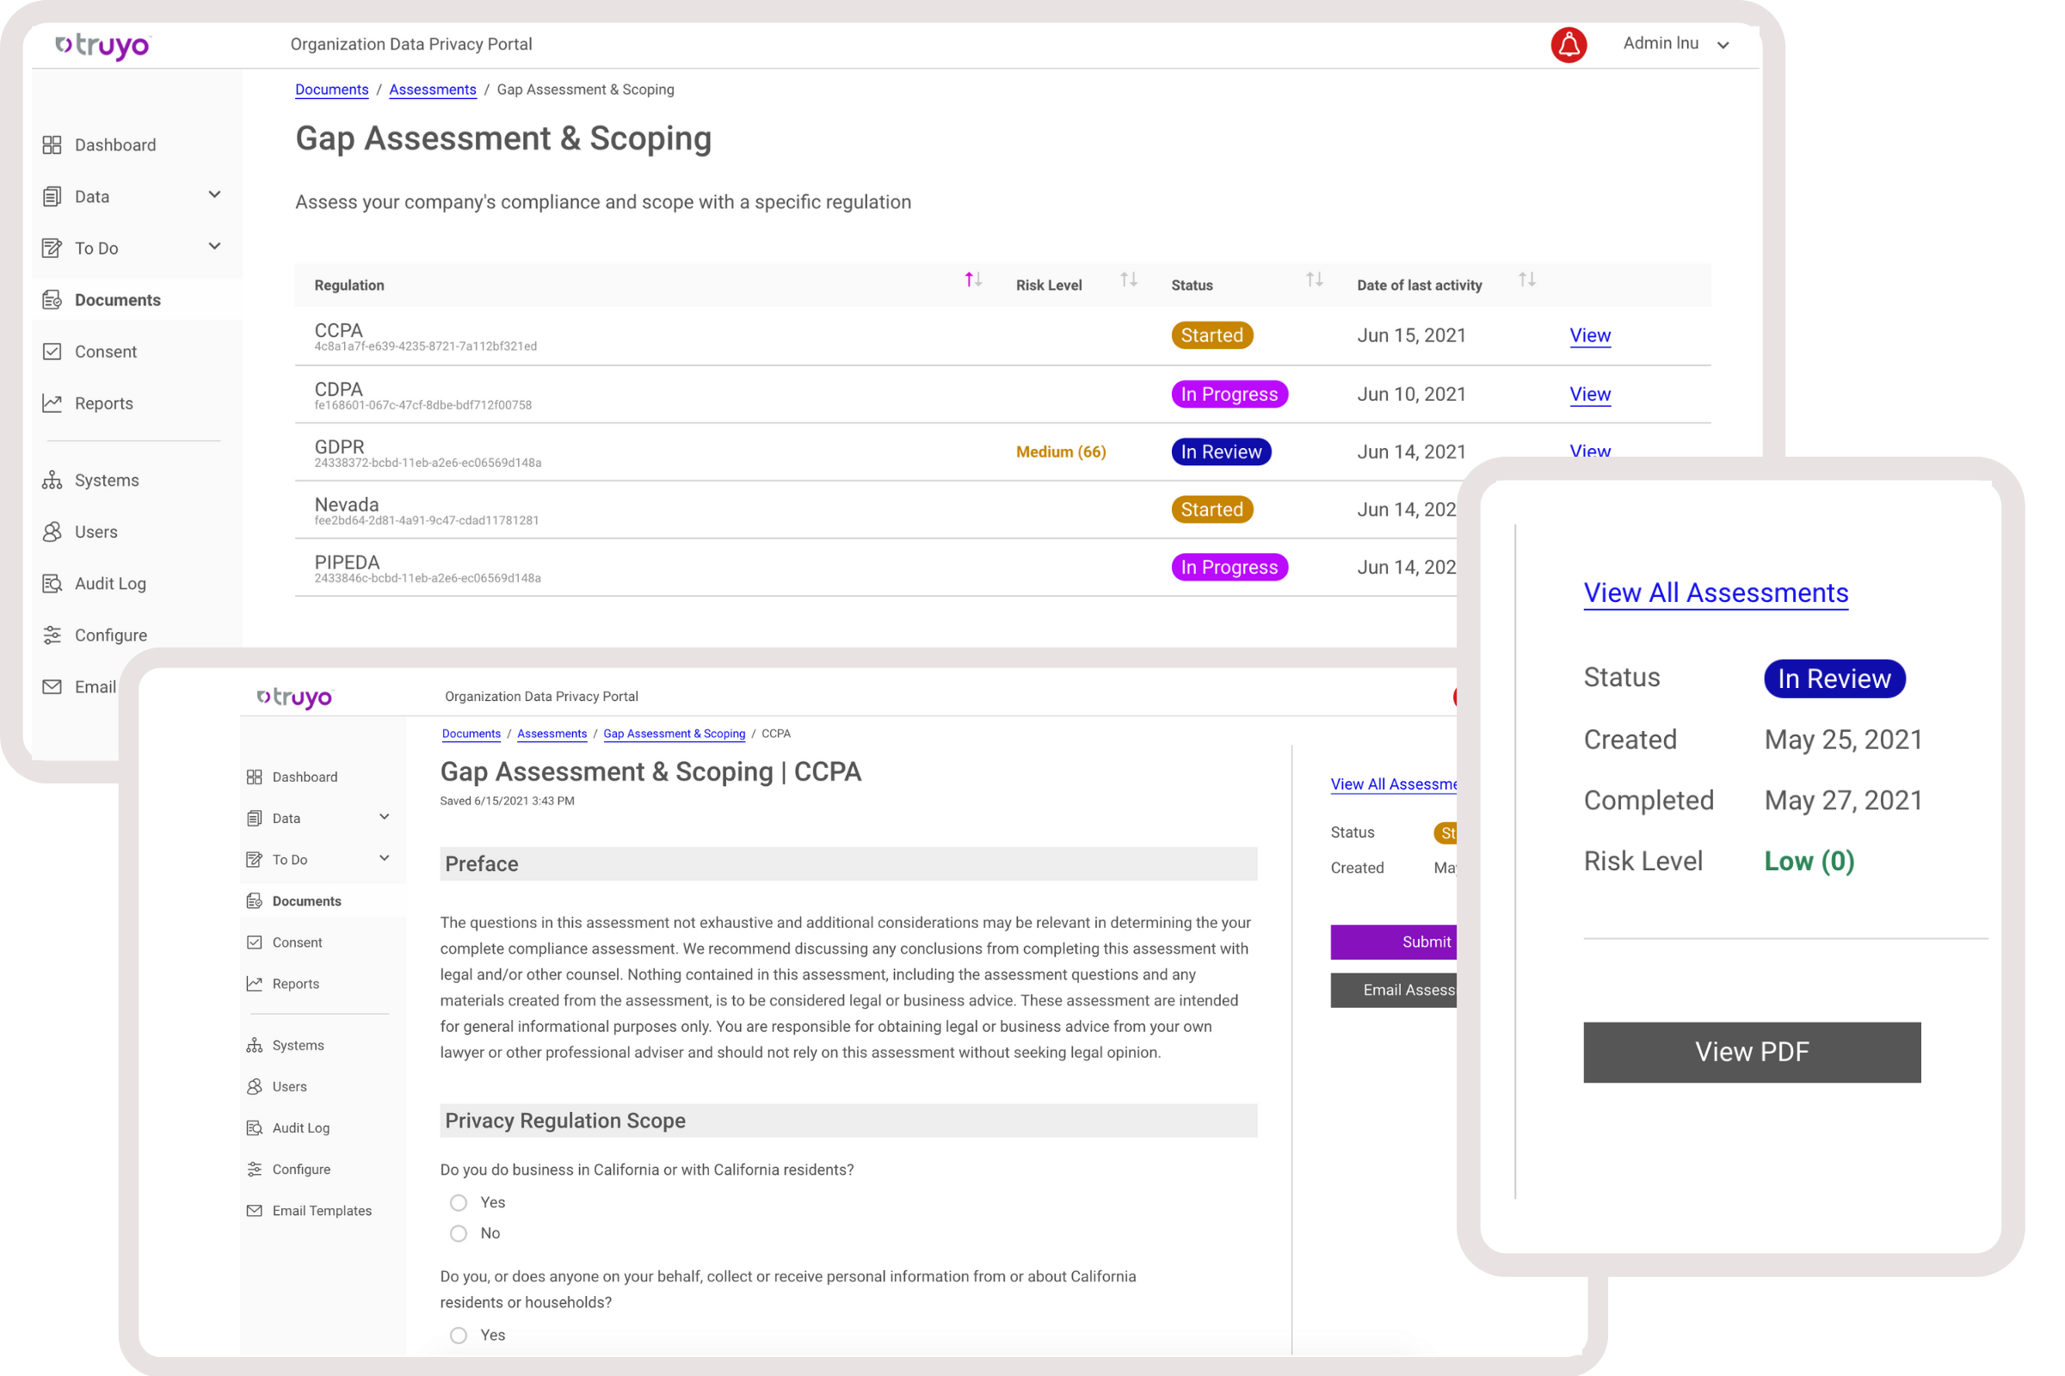This screenshot has width=2065, height=1376.
Task: Click the Email Templates envelope icon
Action: pyautogui.click(x=255, y=1211)
